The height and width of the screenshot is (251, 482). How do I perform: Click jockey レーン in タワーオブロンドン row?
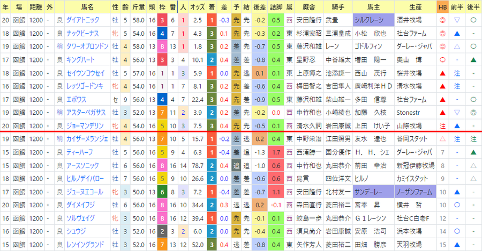[332, 46]
